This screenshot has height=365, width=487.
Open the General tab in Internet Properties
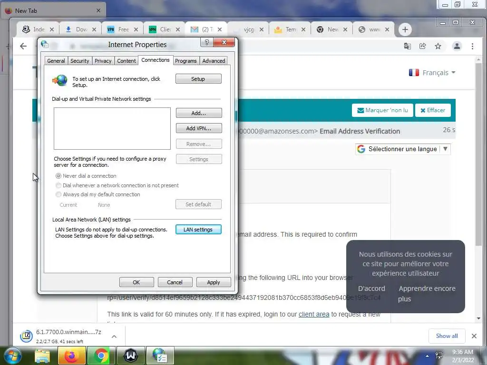tap(56, 61)
